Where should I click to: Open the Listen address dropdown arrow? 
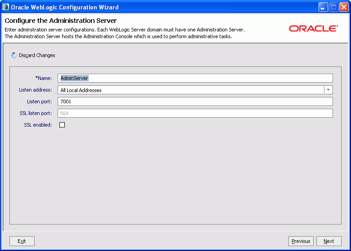tap(328, 90)
